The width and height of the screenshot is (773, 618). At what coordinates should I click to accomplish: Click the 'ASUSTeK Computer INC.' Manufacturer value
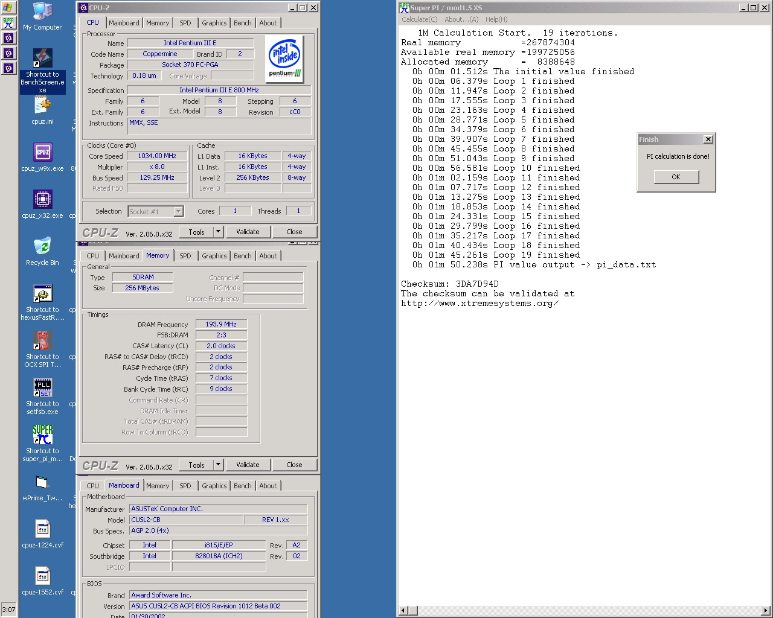pyautogui.click(x=219, y=509)
